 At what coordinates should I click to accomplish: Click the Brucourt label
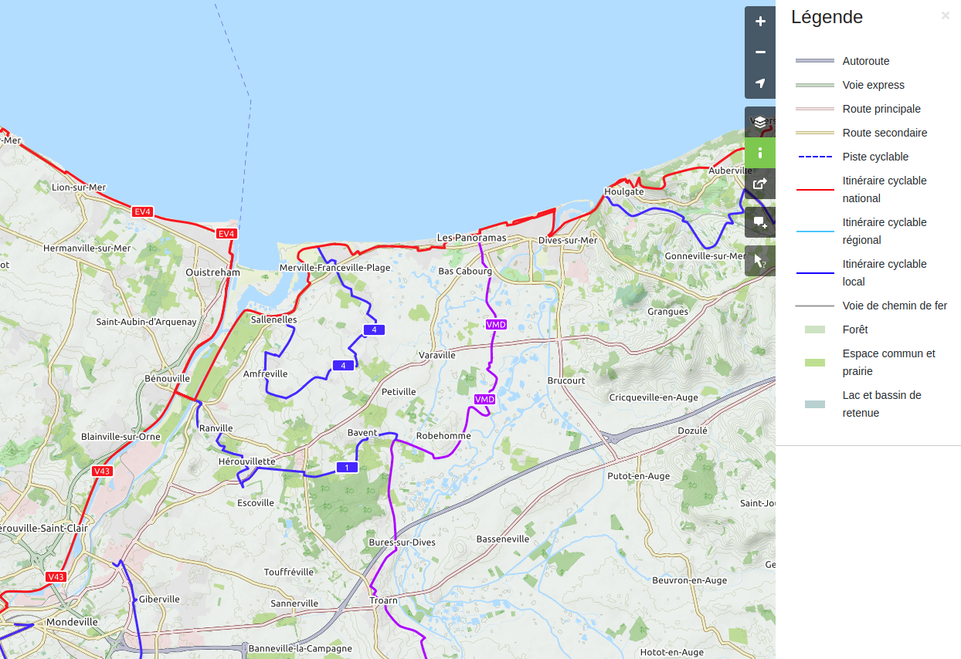(566, 380)
